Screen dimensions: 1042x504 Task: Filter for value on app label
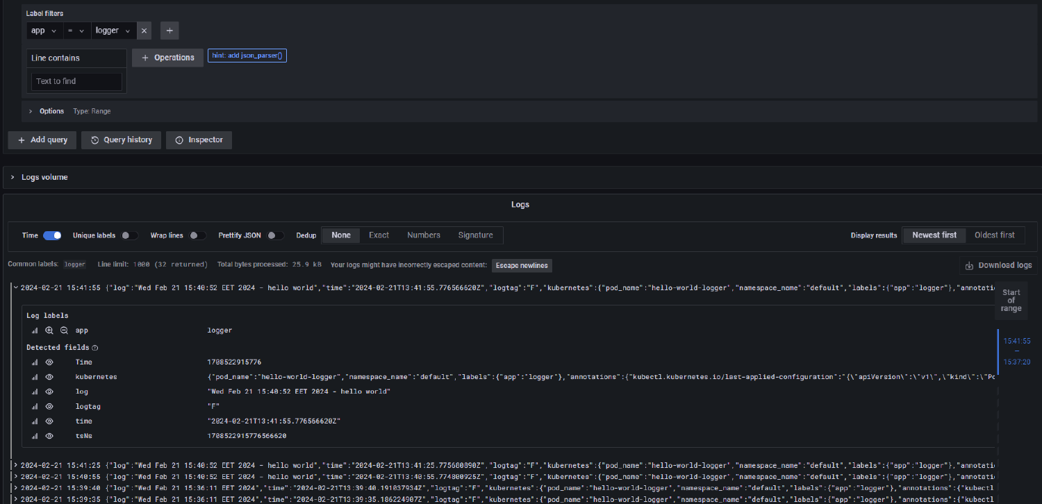49,331
